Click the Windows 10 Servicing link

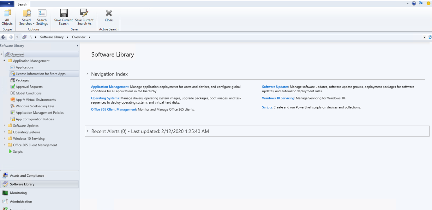[x=278, y=98]
